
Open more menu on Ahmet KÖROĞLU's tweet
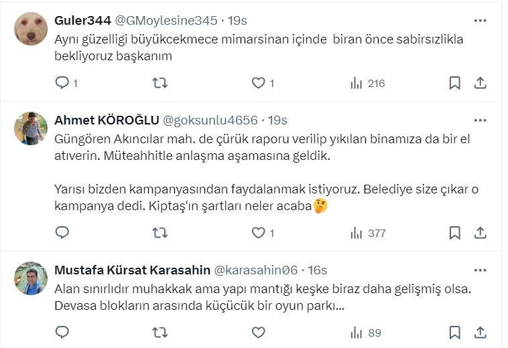[480, 120]
